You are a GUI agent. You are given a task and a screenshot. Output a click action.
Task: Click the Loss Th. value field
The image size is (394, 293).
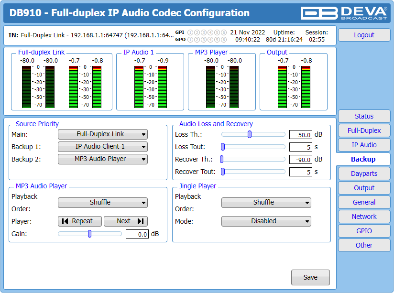pos(301,135)
